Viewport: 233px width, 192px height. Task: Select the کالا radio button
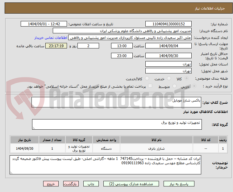click(x=186, y=78)
